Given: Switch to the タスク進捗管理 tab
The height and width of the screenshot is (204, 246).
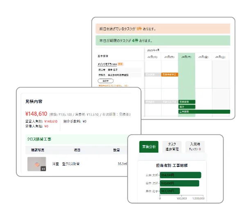Looking at the screenshot, I should (172, 147).
